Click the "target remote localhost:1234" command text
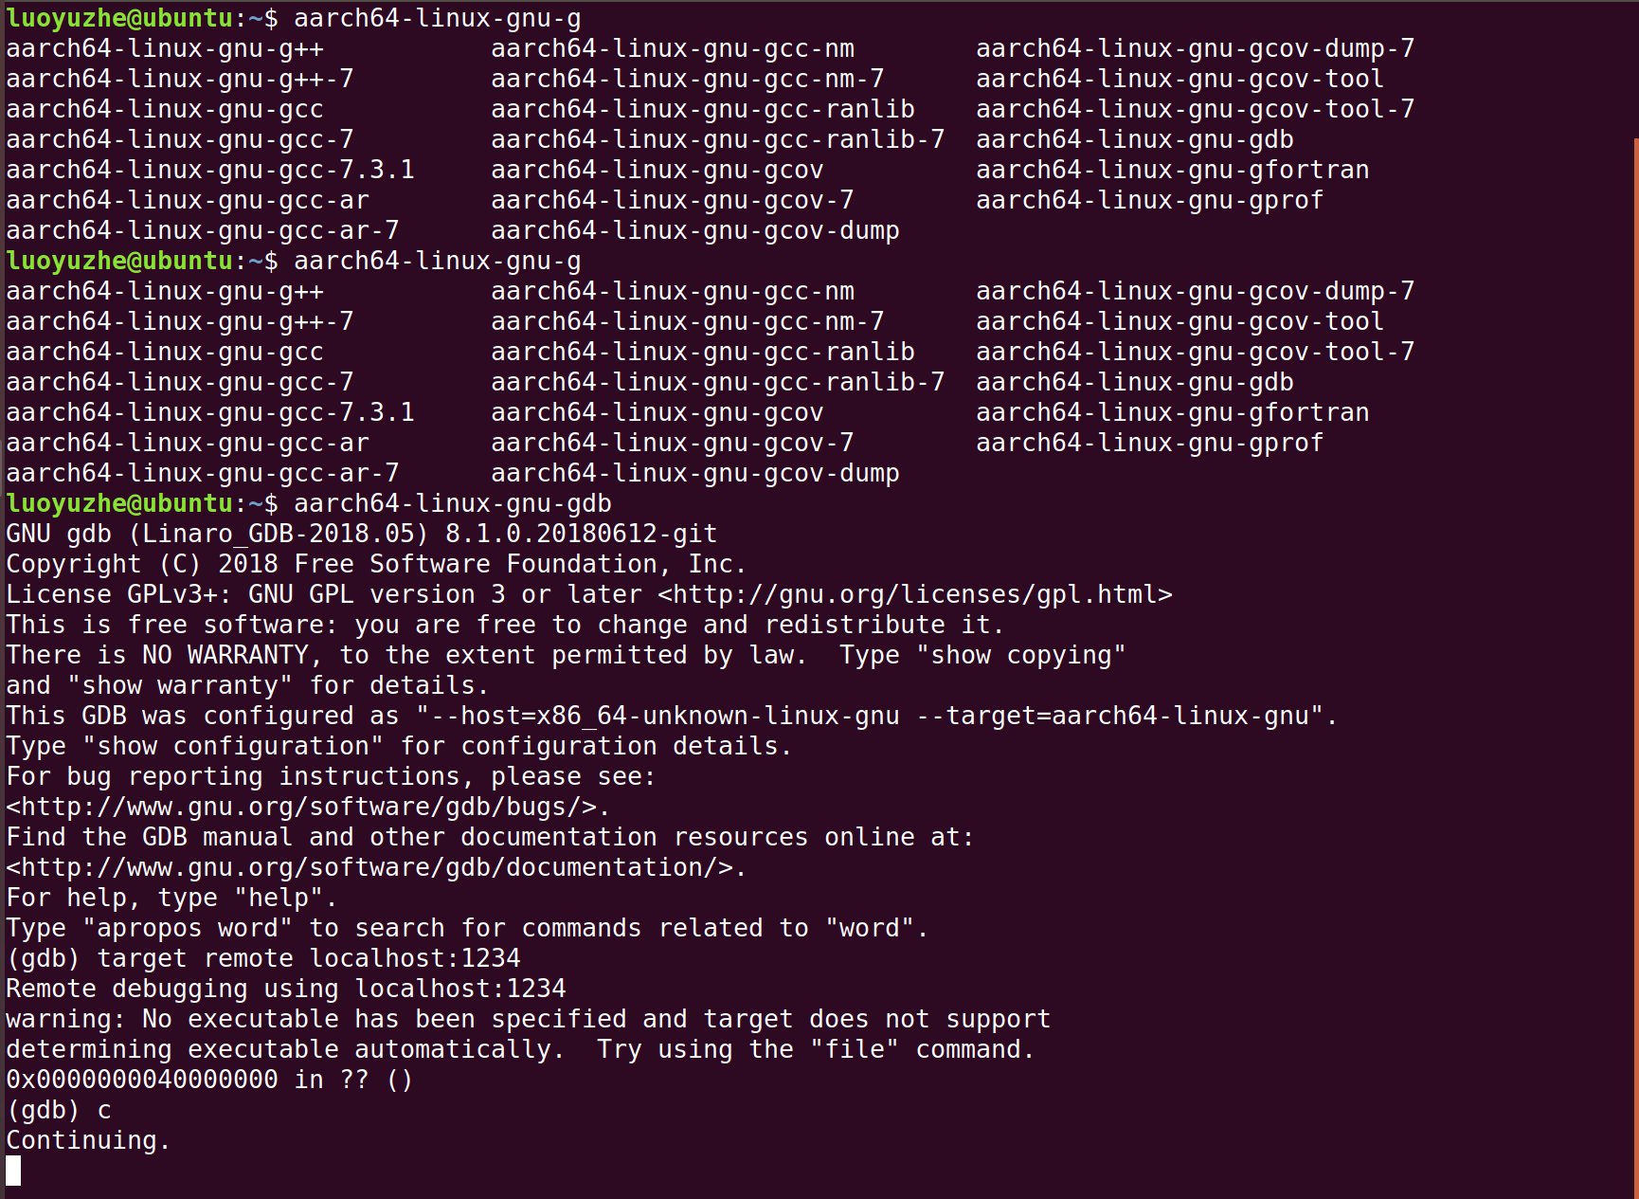 309,958
